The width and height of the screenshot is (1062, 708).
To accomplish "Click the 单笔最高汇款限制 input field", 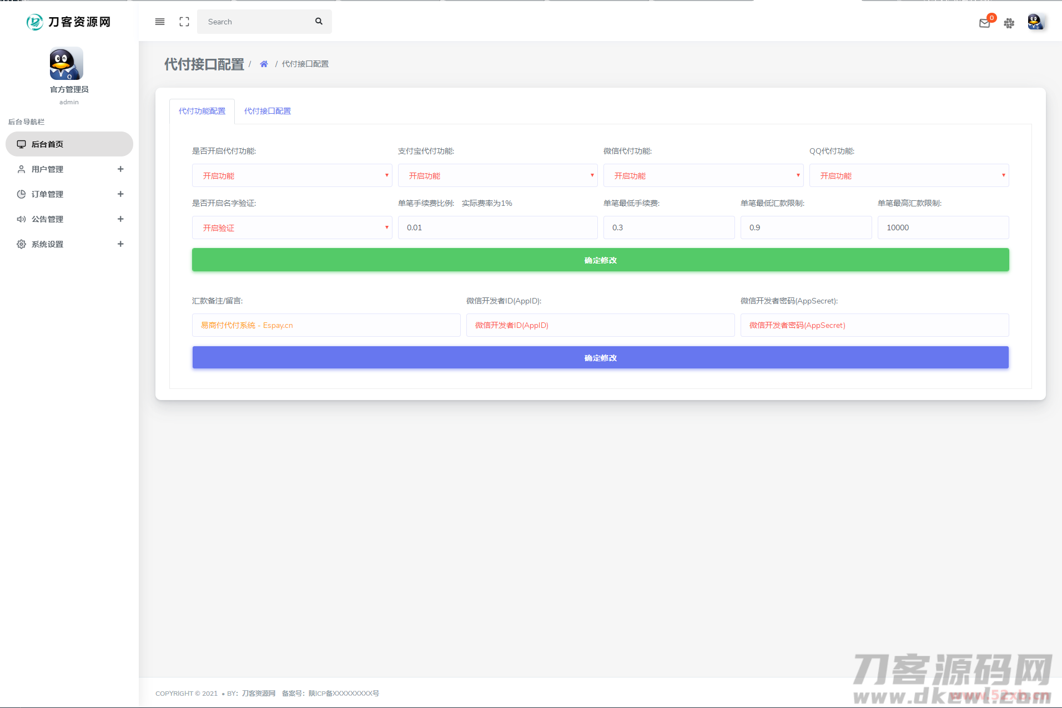I will (943, 227).
